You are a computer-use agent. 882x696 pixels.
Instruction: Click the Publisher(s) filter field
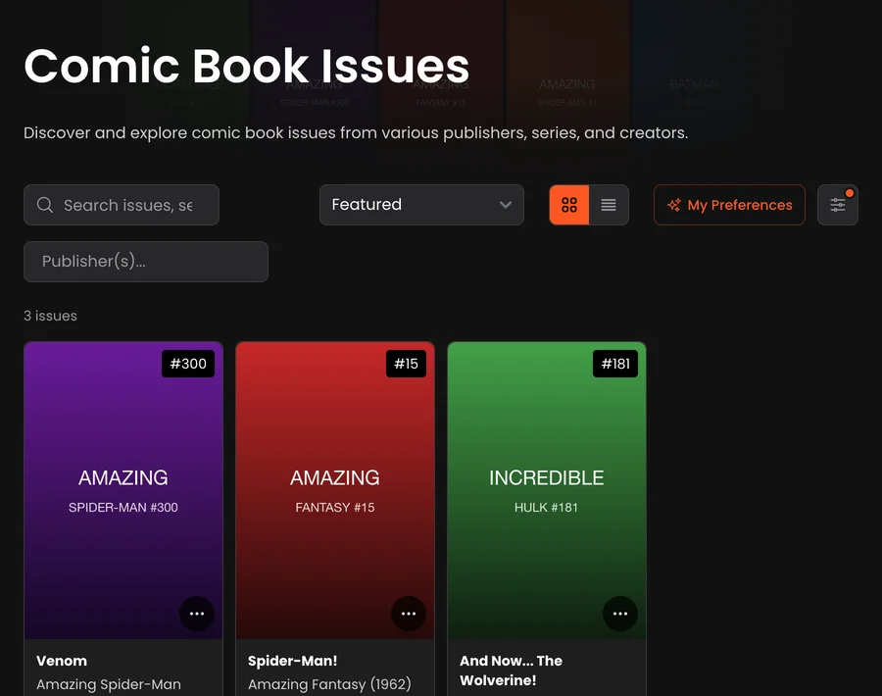point(146,262)
